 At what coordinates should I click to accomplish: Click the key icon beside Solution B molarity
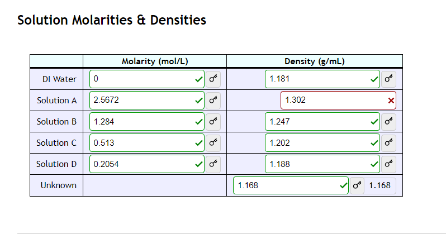pyautogui.click(x=213, y=121)
